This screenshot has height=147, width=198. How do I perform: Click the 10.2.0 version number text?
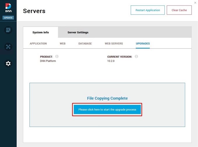(111, 61)
